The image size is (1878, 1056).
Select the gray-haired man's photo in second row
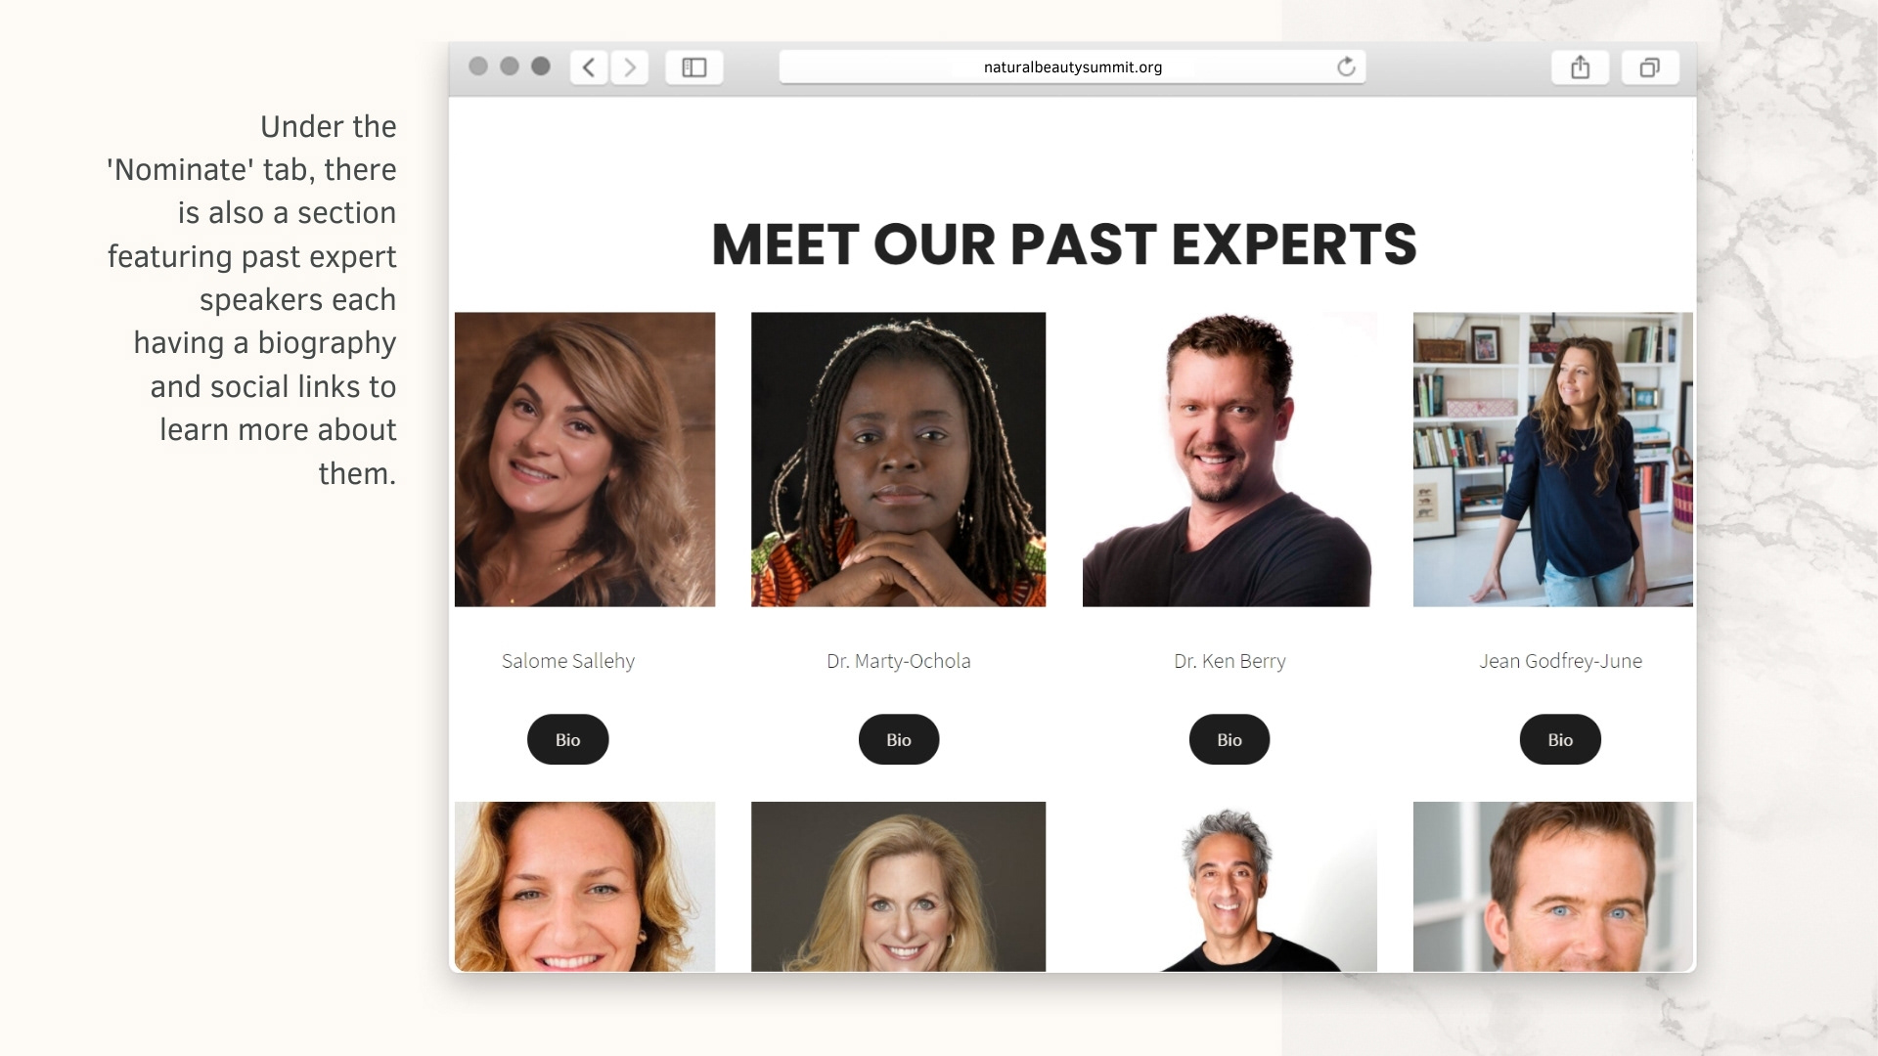(x=1230, y=887)
